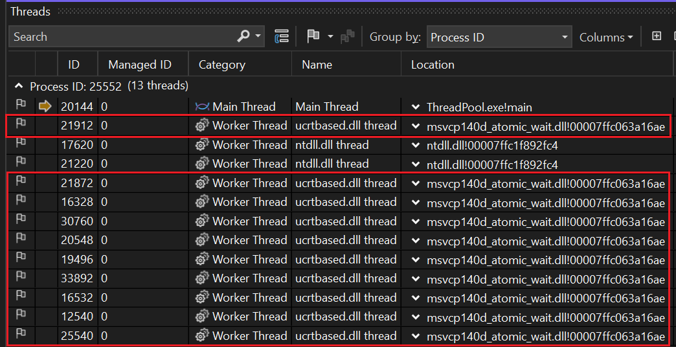The image size is (676, 347).
Task: Sort by the Category column header
Action: [222, 65]
